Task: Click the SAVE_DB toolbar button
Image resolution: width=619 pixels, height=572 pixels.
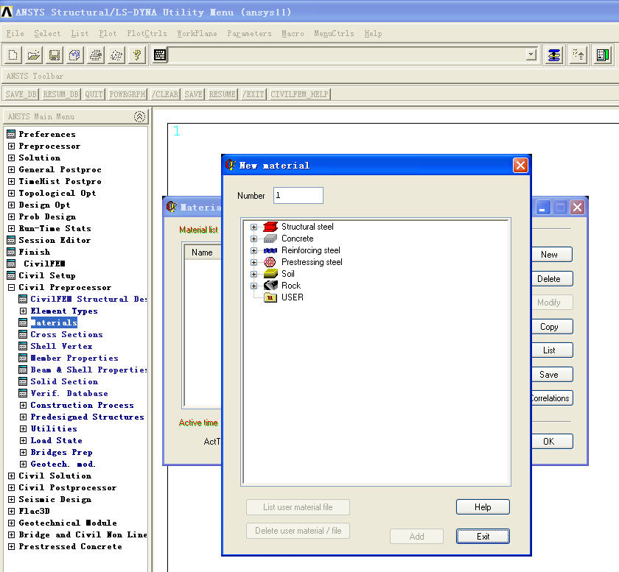Action: point(21,94)
